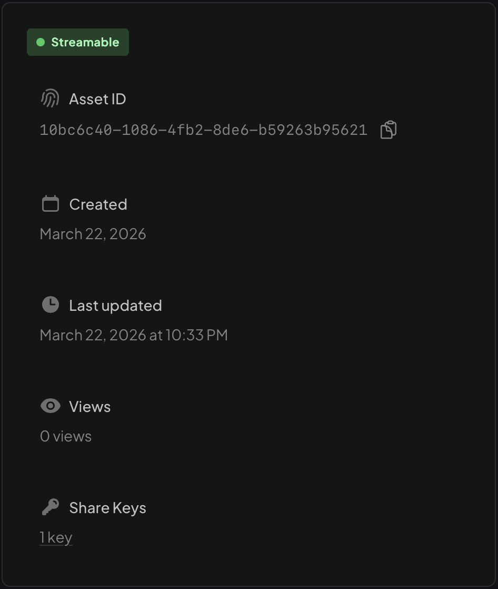Select the key icon beside Share Keys

pos(50,507)
